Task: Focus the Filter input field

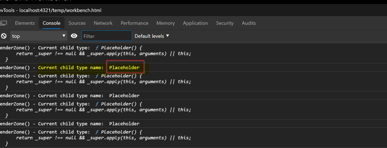Action: [107, 36]
